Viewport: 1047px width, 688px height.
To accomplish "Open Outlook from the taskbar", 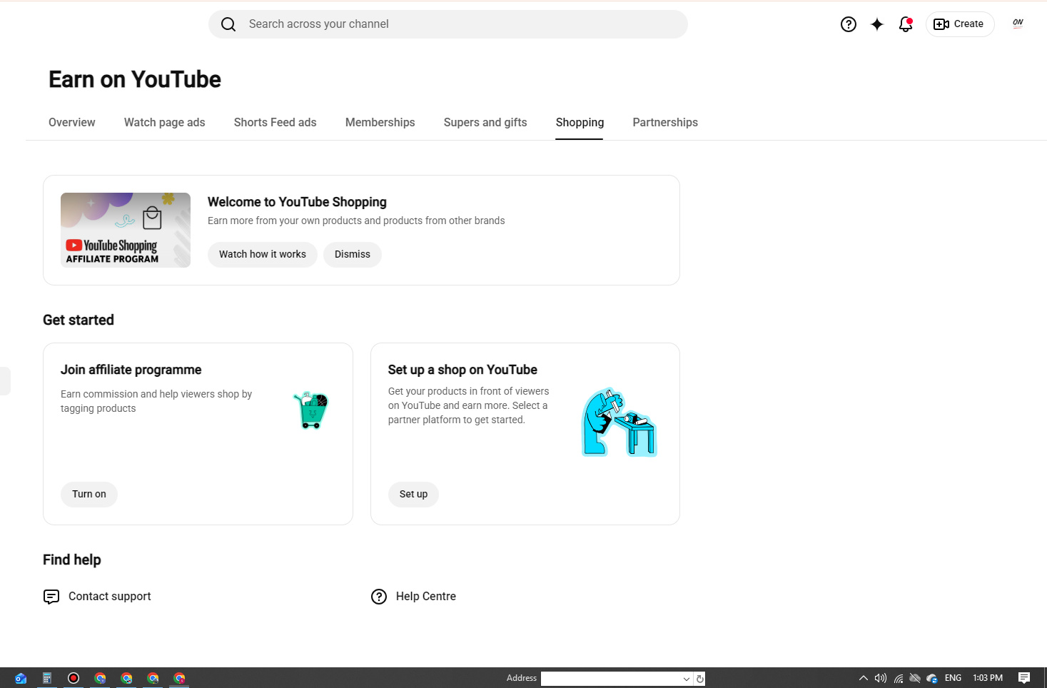I will pyautogui.click(x=21, y=678).
